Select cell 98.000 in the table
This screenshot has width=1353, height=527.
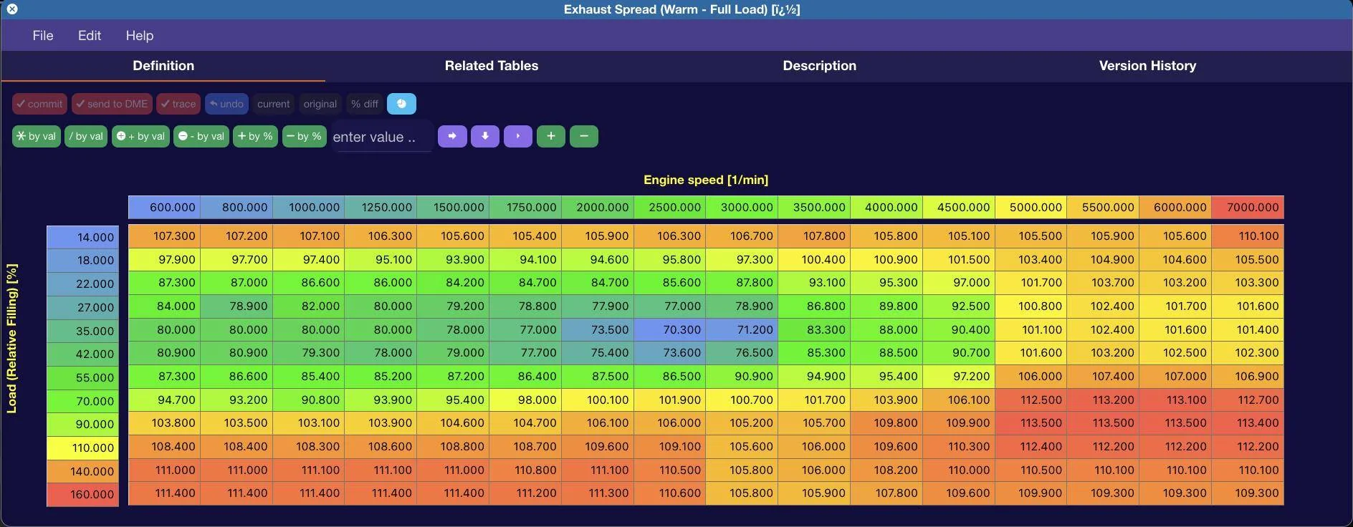click(x=525, y=400)
